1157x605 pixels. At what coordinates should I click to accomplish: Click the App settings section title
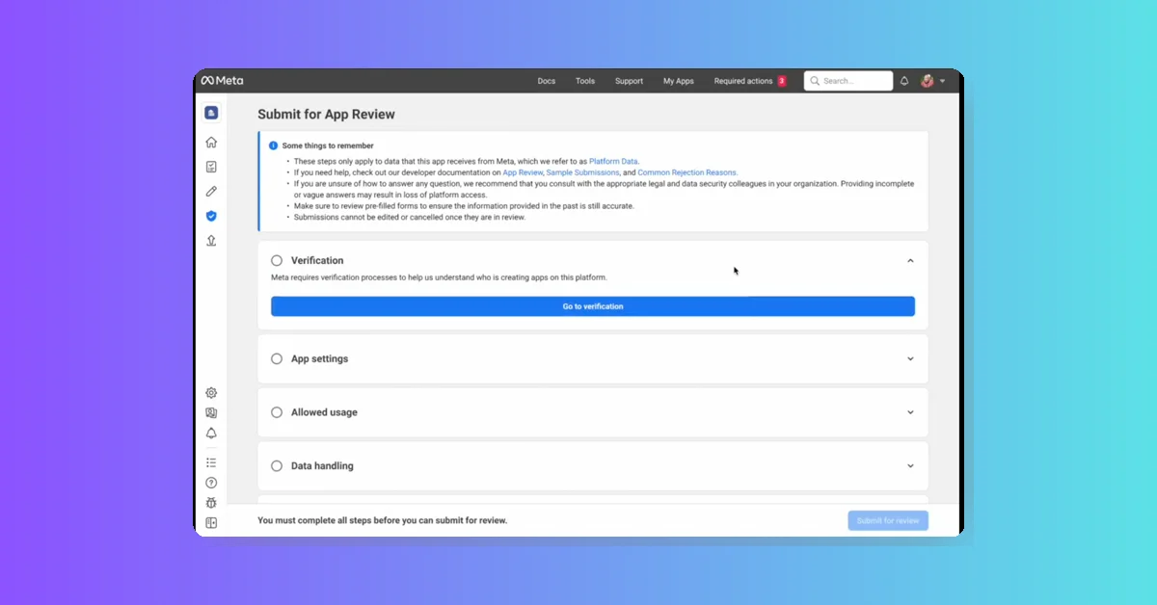[319, 358]
